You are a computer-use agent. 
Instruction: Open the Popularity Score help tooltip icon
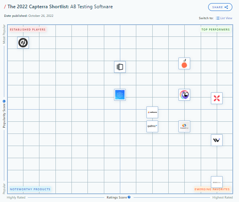point(4,101)
